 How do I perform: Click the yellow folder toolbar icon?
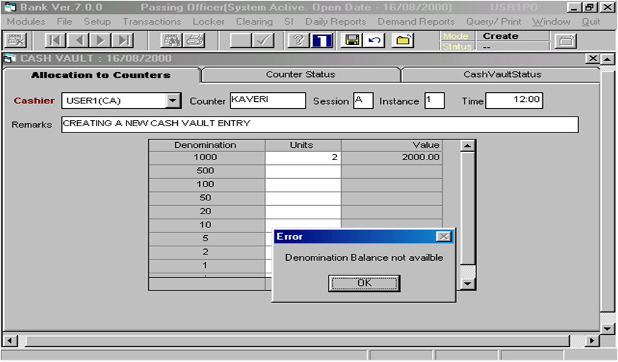pos(403,41)
